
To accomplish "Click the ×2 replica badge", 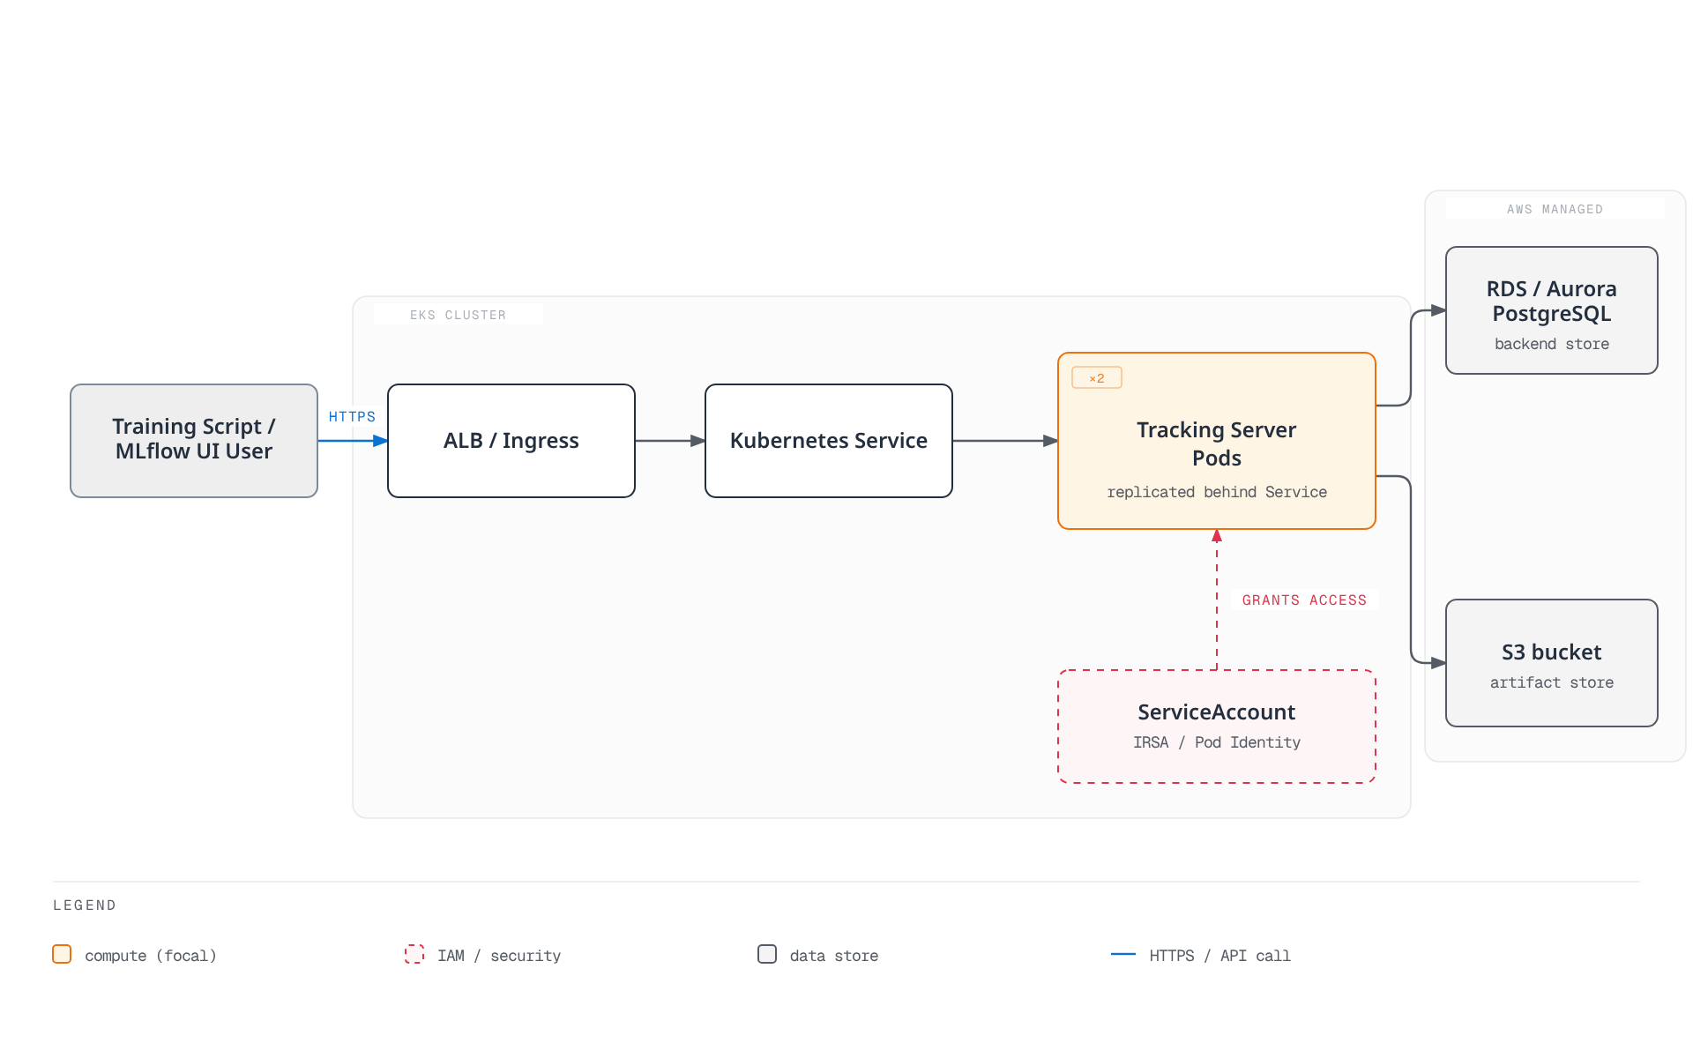I will [1097, 377].
